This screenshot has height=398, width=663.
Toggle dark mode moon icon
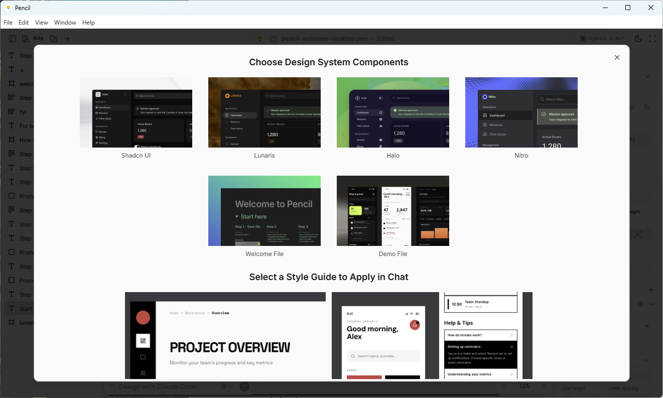[638, 39]
